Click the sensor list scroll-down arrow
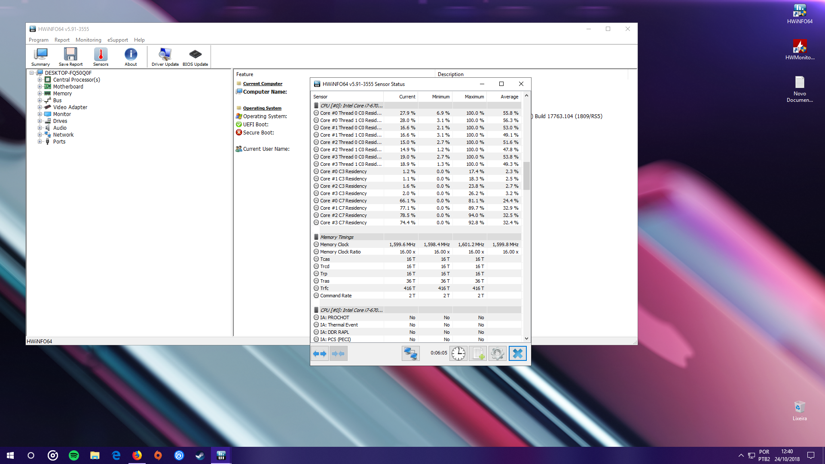The height and width of the screenshot is (464, 825). click(526, 339)
